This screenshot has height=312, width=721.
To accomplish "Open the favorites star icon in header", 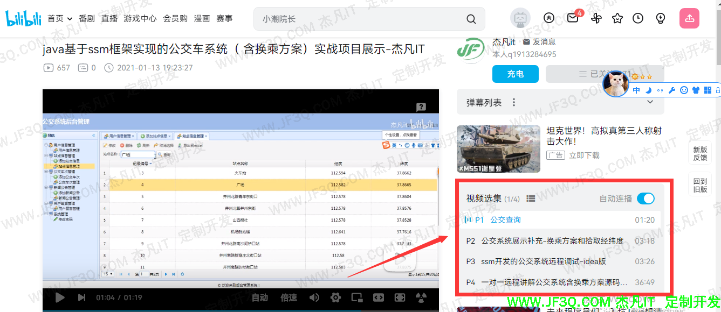I will coord(617,18).
